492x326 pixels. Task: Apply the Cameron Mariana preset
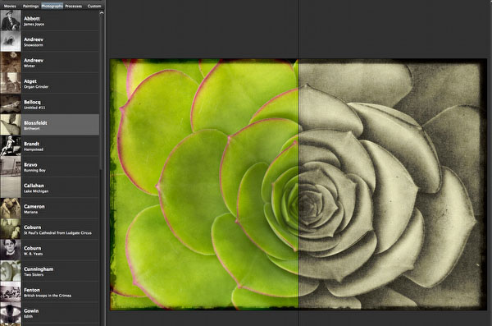(x=49, y=209)
